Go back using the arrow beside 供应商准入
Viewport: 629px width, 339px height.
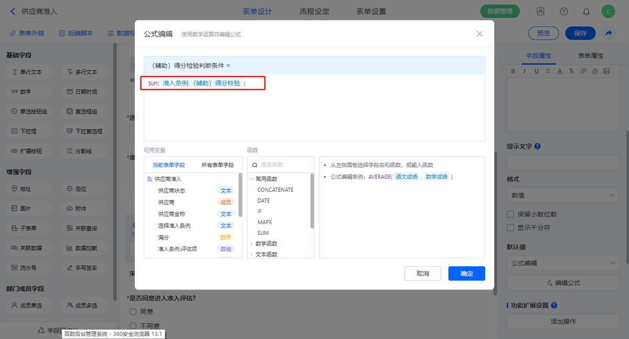click(12, 11)
